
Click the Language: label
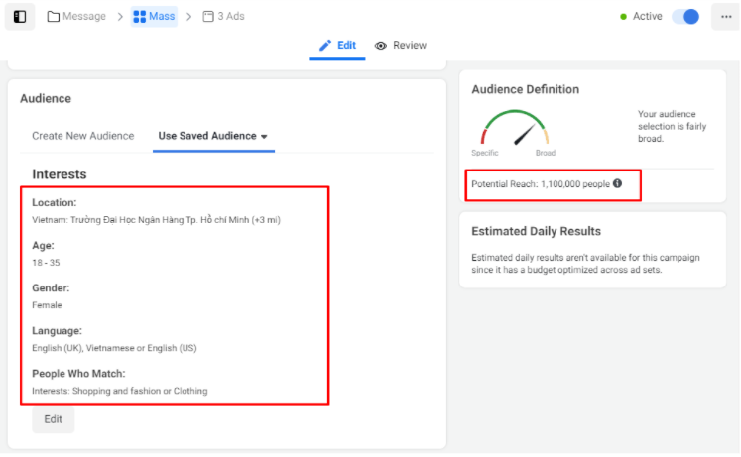(x=57, y=331)
